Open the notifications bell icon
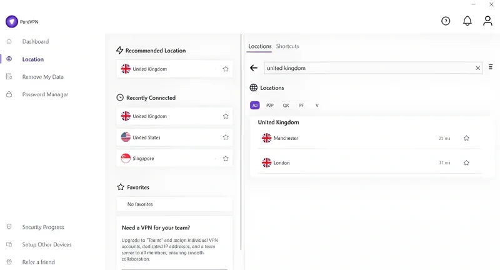Image resolution: width=500 pixels, height=270 pixels. [467, 21]
